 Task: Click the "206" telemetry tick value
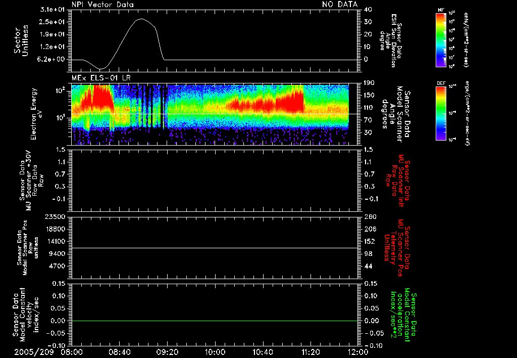click(x=370, y=229)
